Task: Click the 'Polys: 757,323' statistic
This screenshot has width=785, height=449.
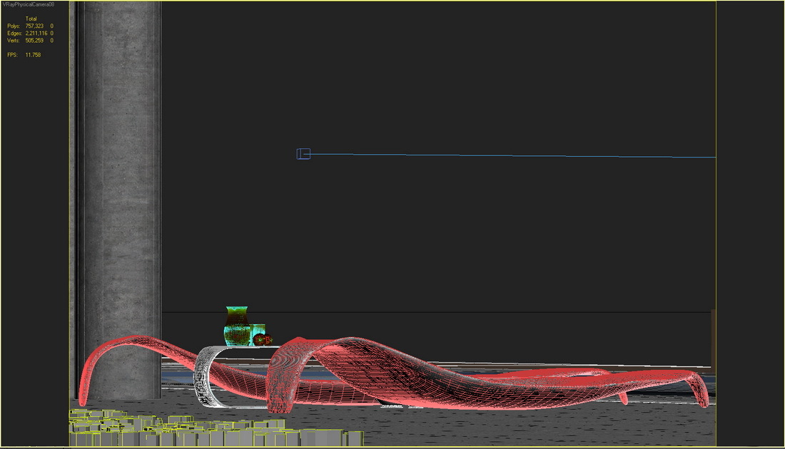Action: [26, 26]
